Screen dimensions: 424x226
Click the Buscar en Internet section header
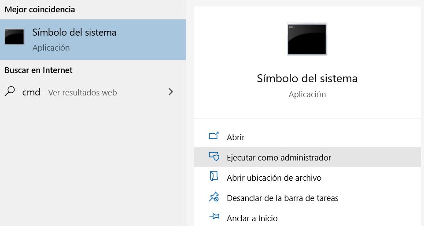(38, 70)
